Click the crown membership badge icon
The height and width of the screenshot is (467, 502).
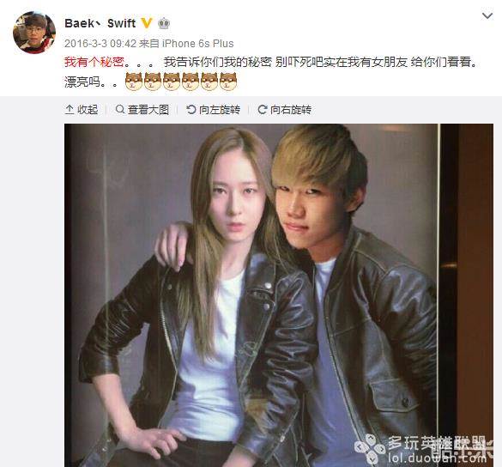[x=164, y=23]
